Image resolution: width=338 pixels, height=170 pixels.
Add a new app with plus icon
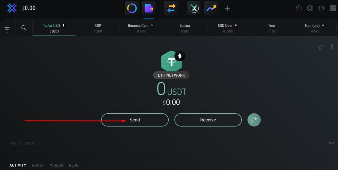228,8
